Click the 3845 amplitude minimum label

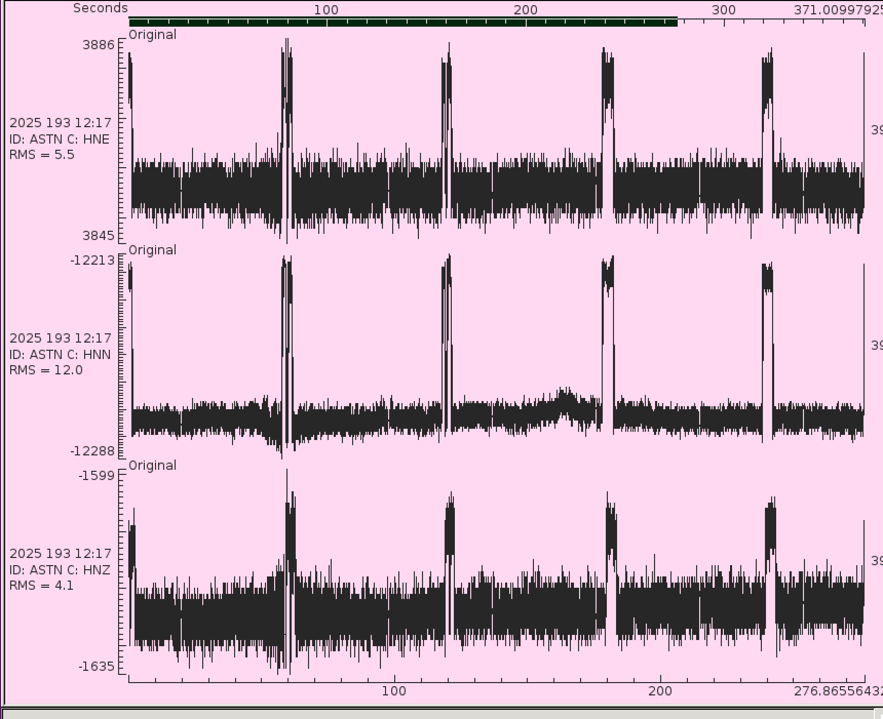99,235
